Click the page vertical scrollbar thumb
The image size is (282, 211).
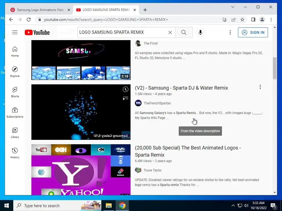(275, 68)
